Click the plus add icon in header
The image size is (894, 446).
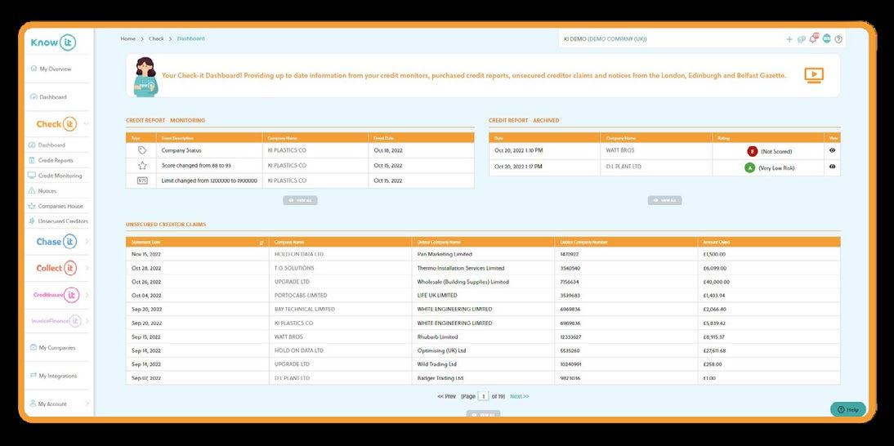pos(789,39)
